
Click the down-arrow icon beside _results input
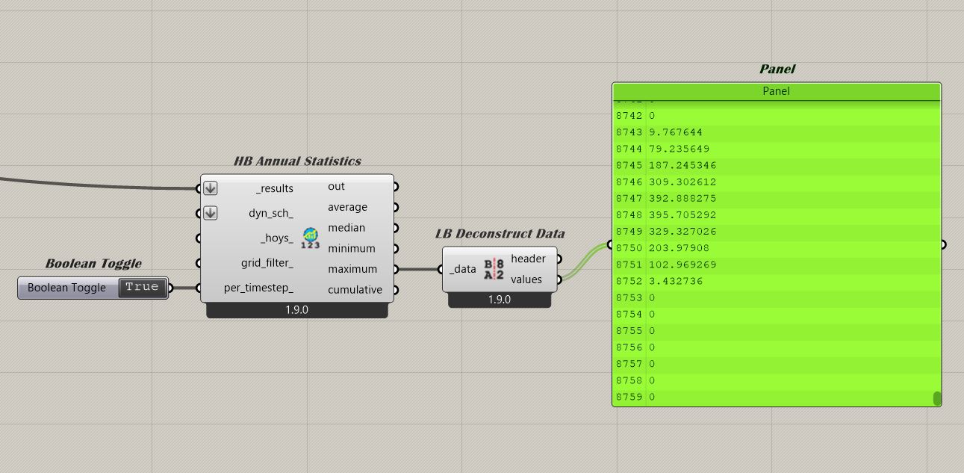pyautogui.click(x=211, y=188)
